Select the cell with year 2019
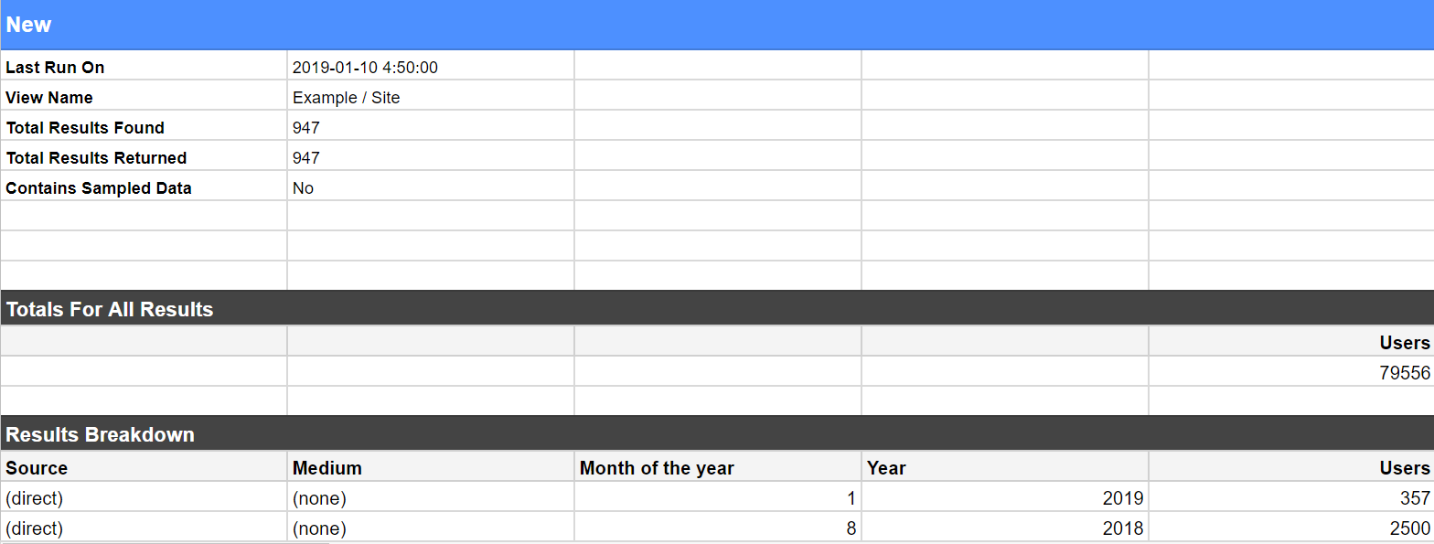Image resolution: width=1434 pixels, height=544 pixels. [x=1122, y=498]
